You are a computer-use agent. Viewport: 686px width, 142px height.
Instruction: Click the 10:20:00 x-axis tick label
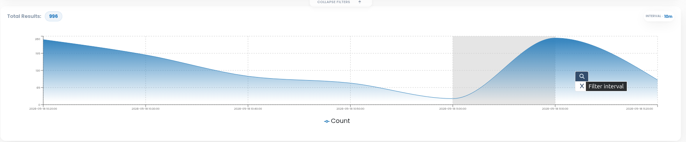[x=43, y=109]
